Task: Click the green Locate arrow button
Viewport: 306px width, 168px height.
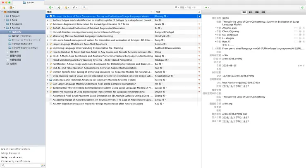Action: tap(207, 7)
